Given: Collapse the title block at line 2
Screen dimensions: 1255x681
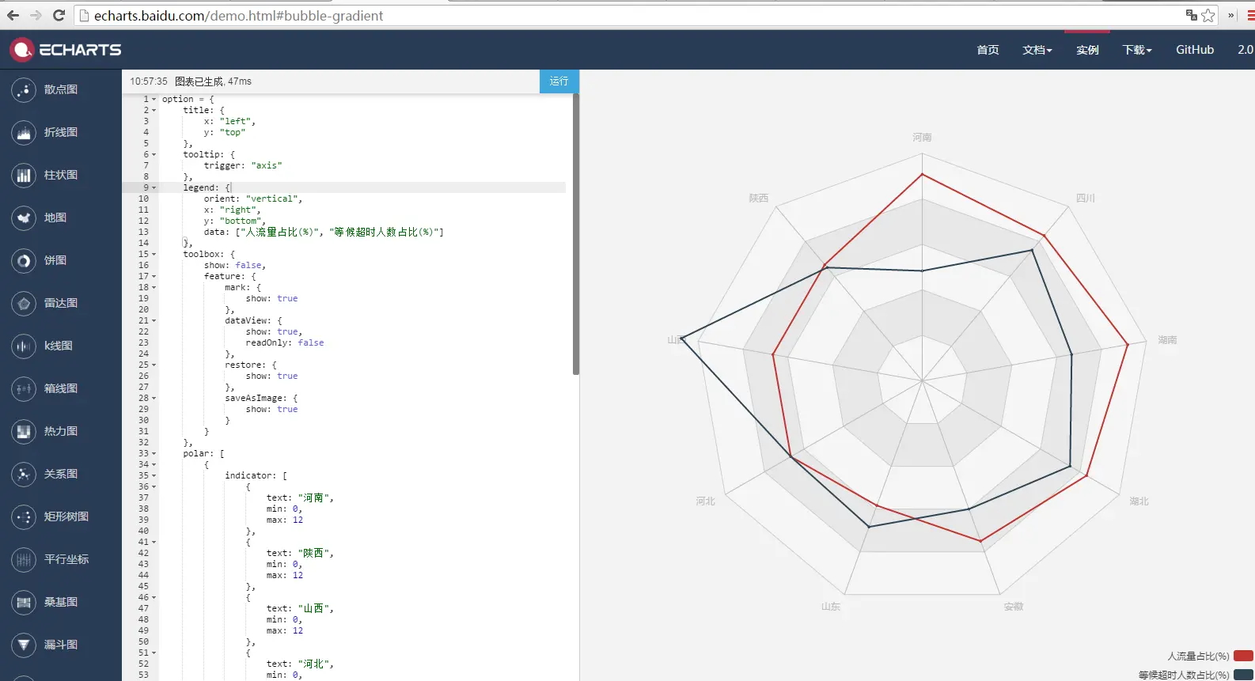Looking at the screenshot, I should coord(154,110).
